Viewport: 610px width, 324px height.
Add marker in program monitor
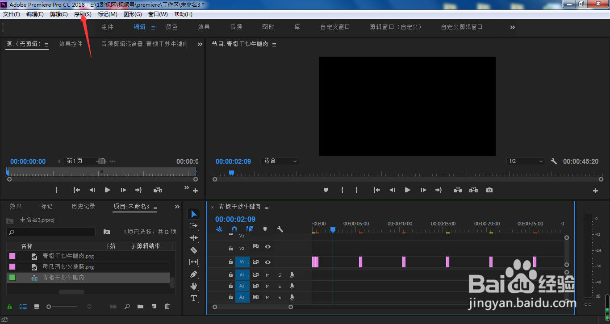pos(326,190)
